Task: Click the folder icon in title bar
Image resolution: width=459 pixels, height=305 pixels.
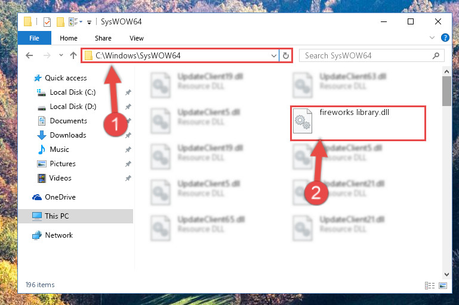Action: (x=28, y=21)
